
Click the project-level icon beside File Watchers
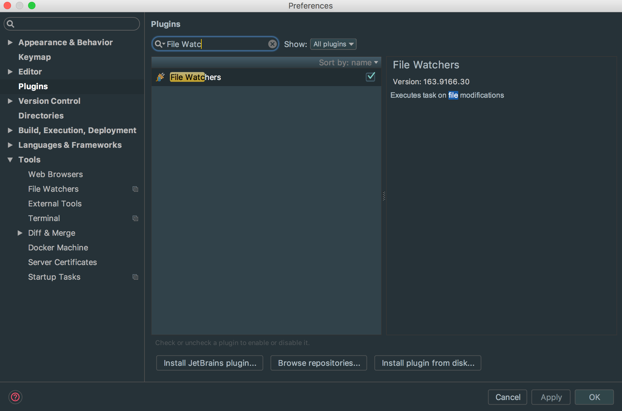click(135, 189)
